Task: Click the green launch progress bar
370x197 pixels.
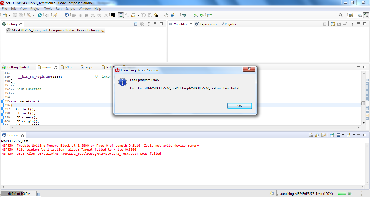Action: coord(342,194)
